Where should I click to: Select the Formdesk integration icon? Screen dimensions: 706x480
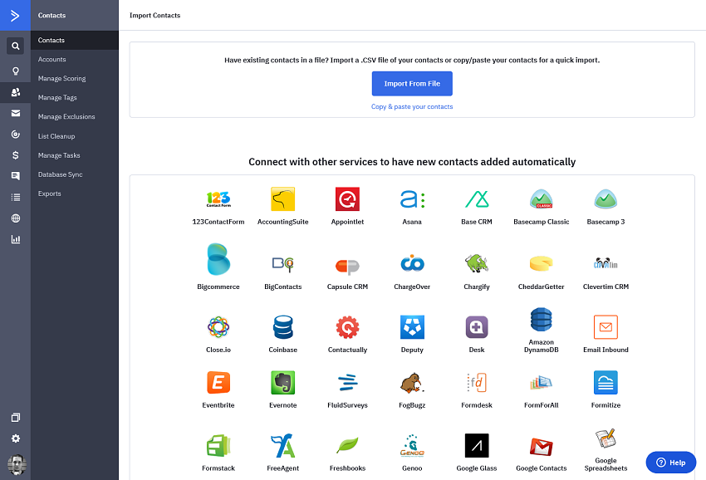[477, 383]
